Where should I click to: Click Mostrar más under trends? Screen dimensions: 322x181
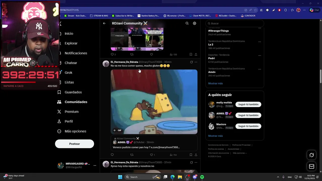(215, 83)
